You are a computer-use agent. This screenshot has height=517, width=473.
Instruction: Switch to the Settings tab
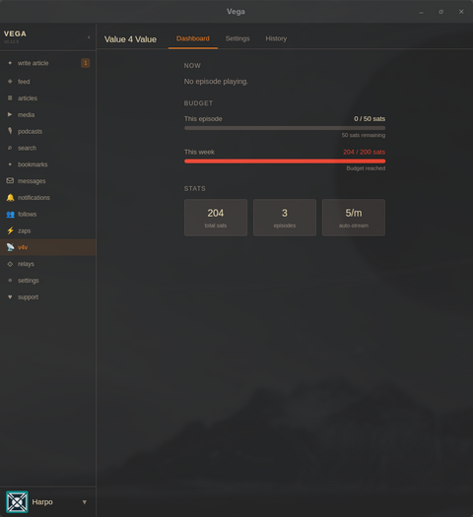[237, 38]
